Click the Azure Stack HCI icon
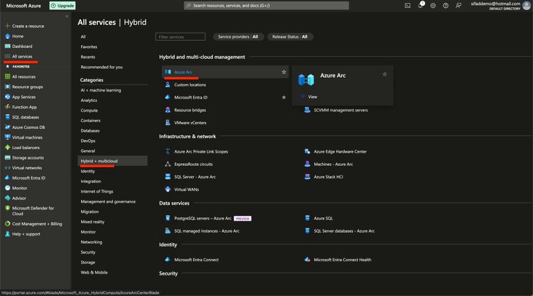This screenshot has height=296, width=533. pyautogui.click(x=307, y=176)
